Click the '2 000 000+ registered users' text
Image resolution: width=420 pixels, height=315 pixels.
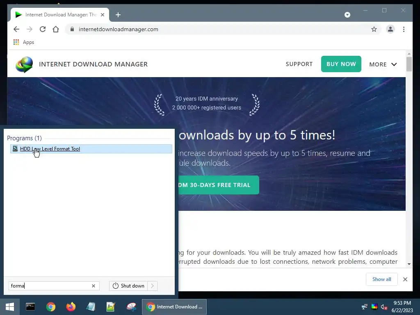point(207,108)
